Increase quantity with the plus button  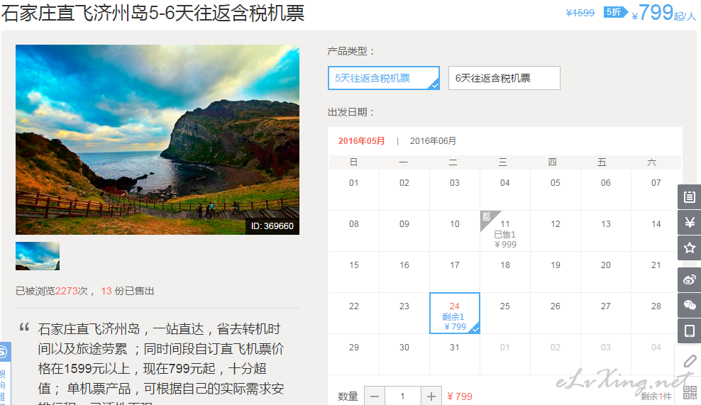431,396
